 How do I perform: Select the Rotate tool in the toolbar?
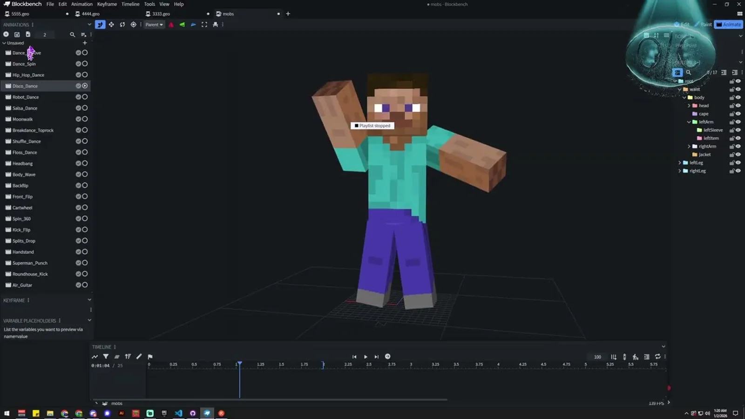[x=122, y=25]
